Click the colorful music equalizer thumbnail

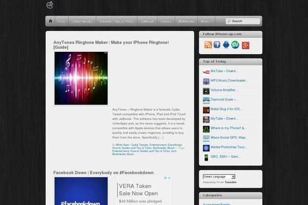[81, 78]
